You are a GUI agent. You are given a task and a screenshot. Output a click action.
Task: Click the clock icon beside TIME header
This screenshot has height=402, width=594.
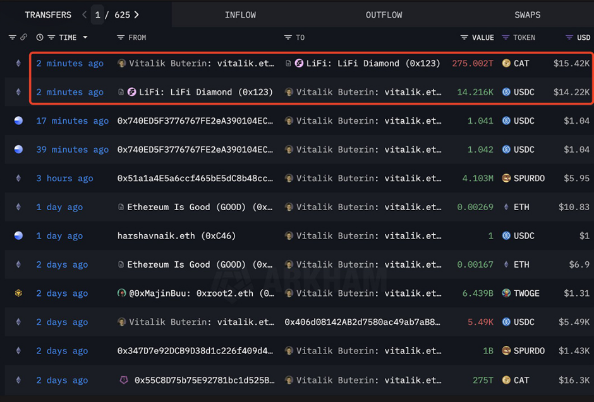(40, 38)
